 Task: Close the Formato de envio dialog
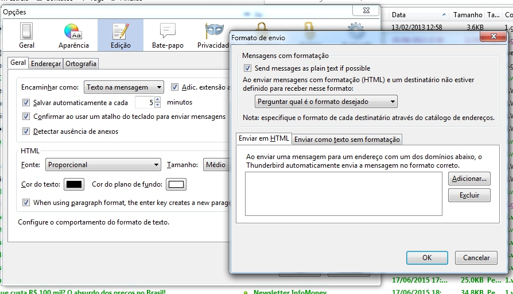click(493, 36)
